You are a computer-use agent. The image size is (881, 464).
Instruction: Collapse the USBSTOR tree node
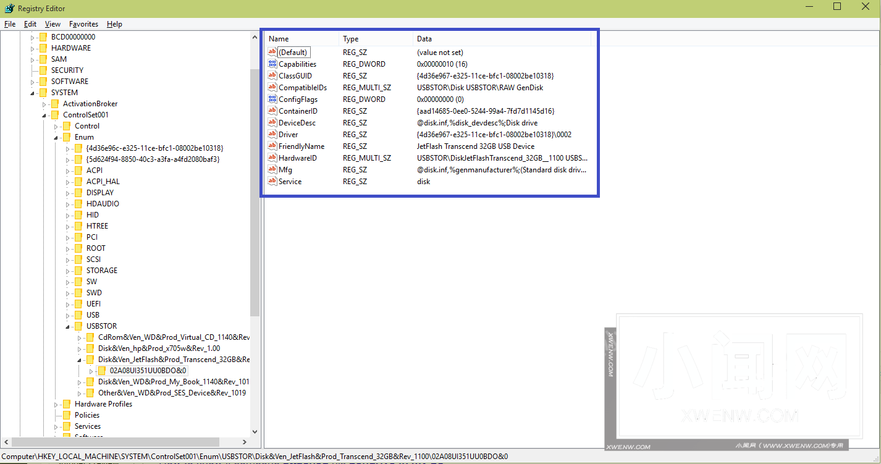[67, 327]
